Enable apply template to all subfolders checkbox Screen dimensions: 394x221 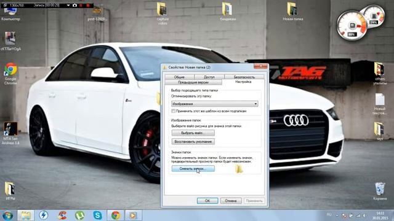point(174,111)
